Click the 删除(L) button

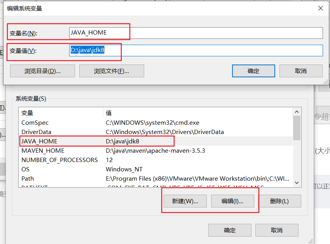tap(280, 201)
